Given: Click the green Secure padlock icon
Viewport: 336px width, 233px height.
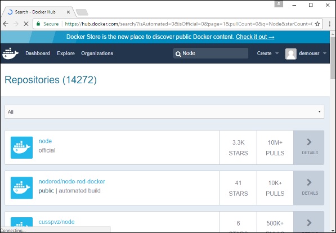Looking at the screenshot, I should pyautogui.click(x=38, y=24).
